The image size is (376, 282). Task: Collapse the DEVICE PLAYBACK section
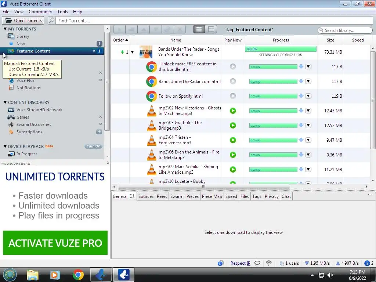(5, 146)
